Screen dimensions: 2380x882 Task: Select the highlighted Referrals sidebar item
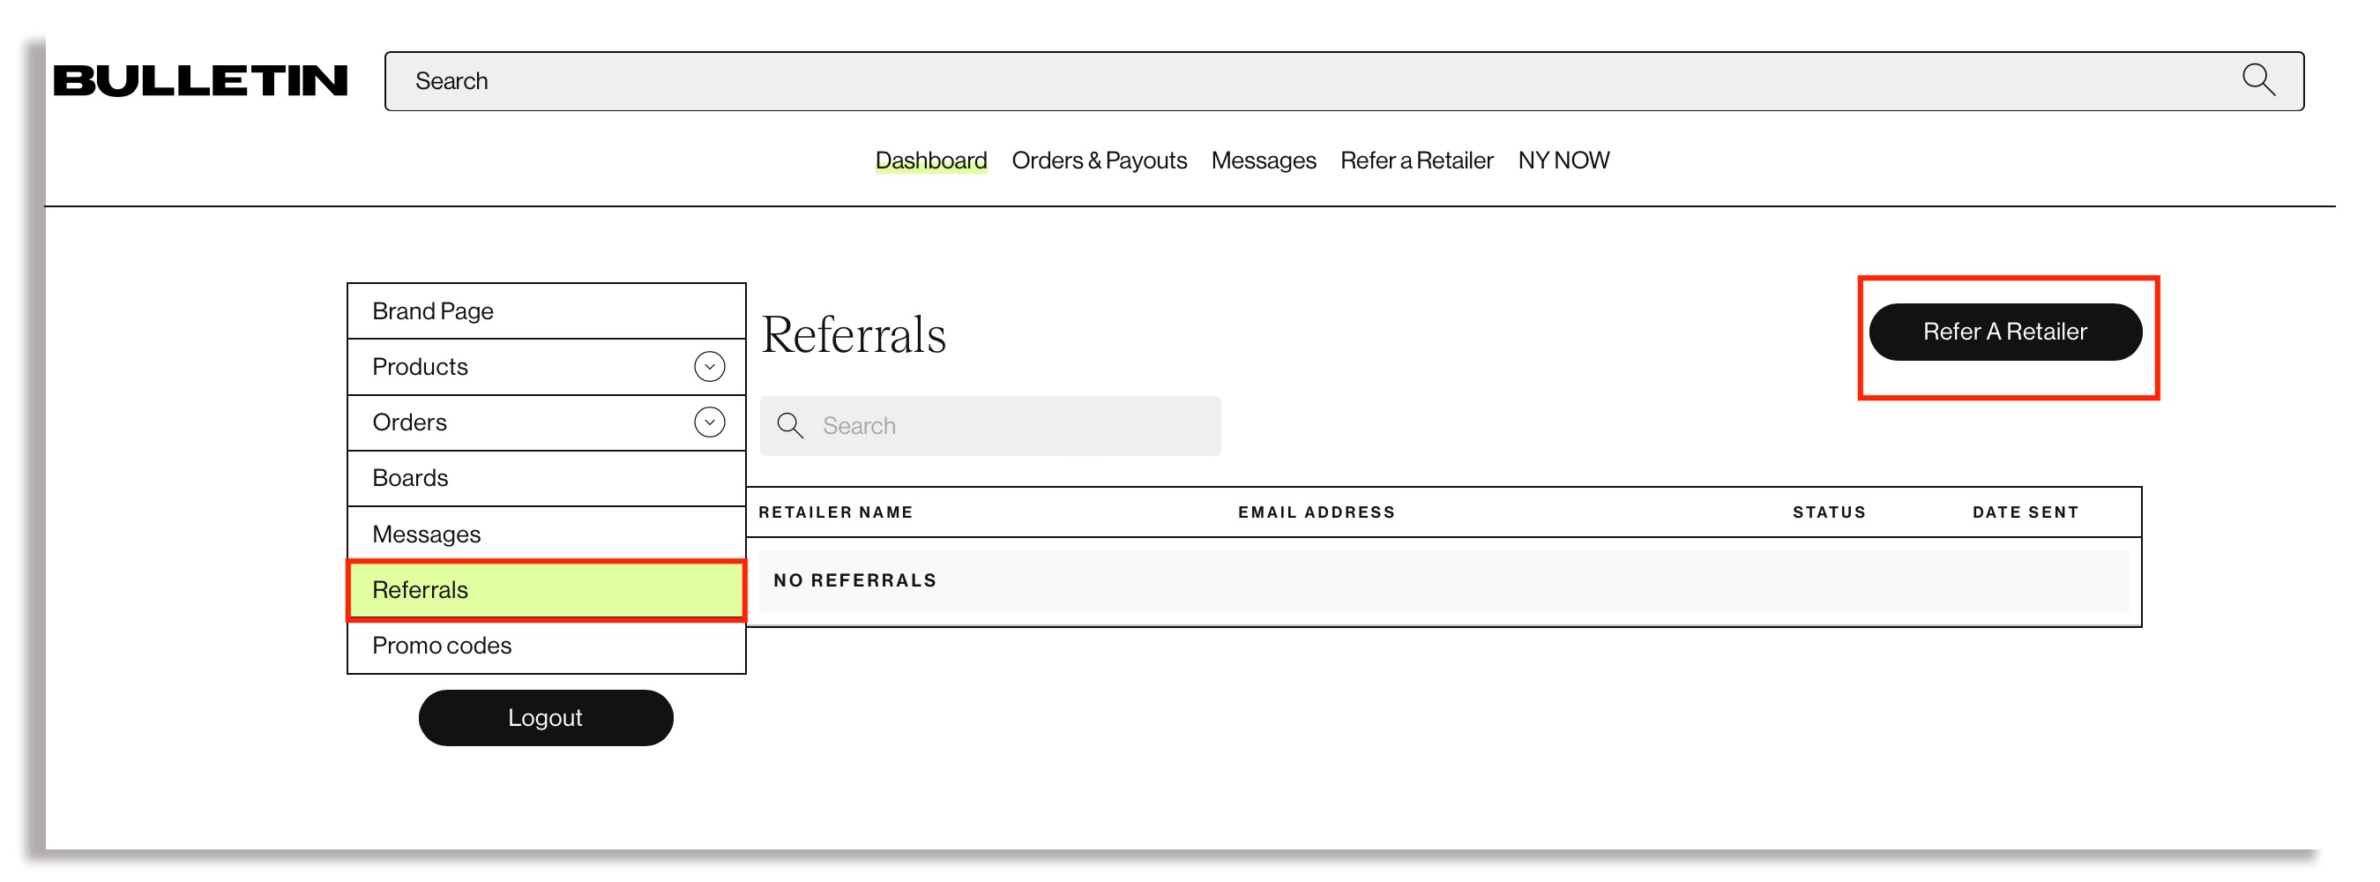click(x=421, y=590)
